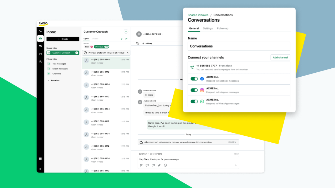This screenshot has height=188, width=335.
Task: Open the emoji picker in message box
Action: tap(165, 165)
